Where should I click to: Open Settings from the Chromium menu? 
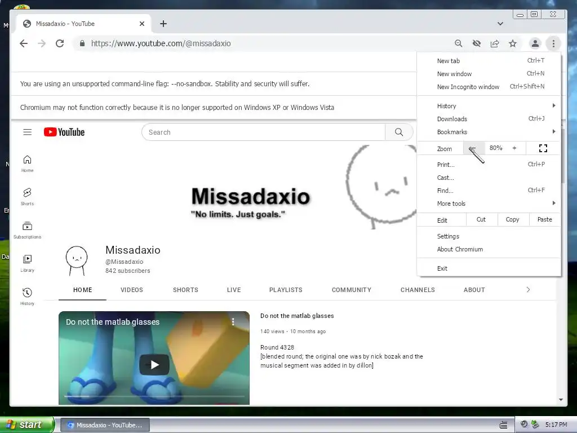489,236
